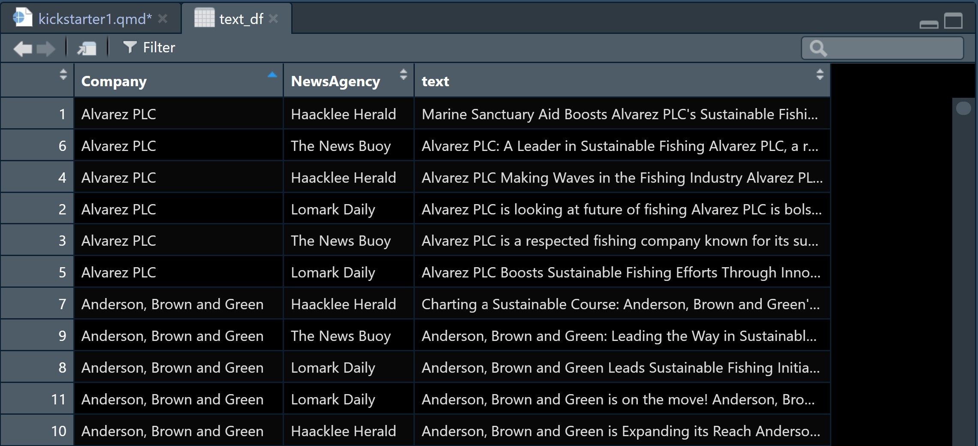This screenshot has width=978, height=446.
Task: Click the forward navigation arrow
Action: pos(46,48)
